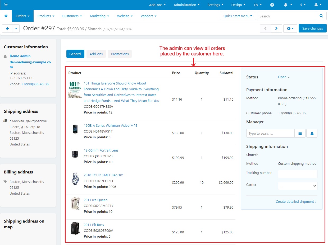Open the EN language dropdown
Screen dimensions: 328x245
click(258, 5)
